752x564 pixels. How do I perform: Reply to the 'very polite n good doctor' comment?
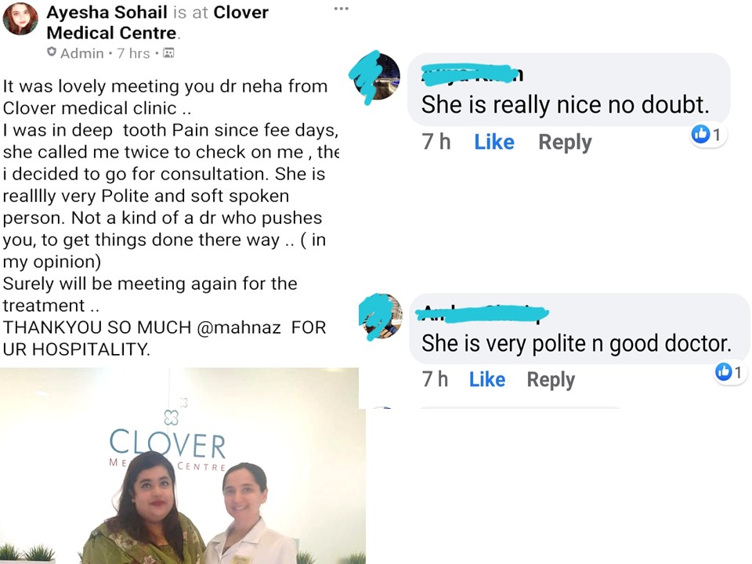coord(551,380)
